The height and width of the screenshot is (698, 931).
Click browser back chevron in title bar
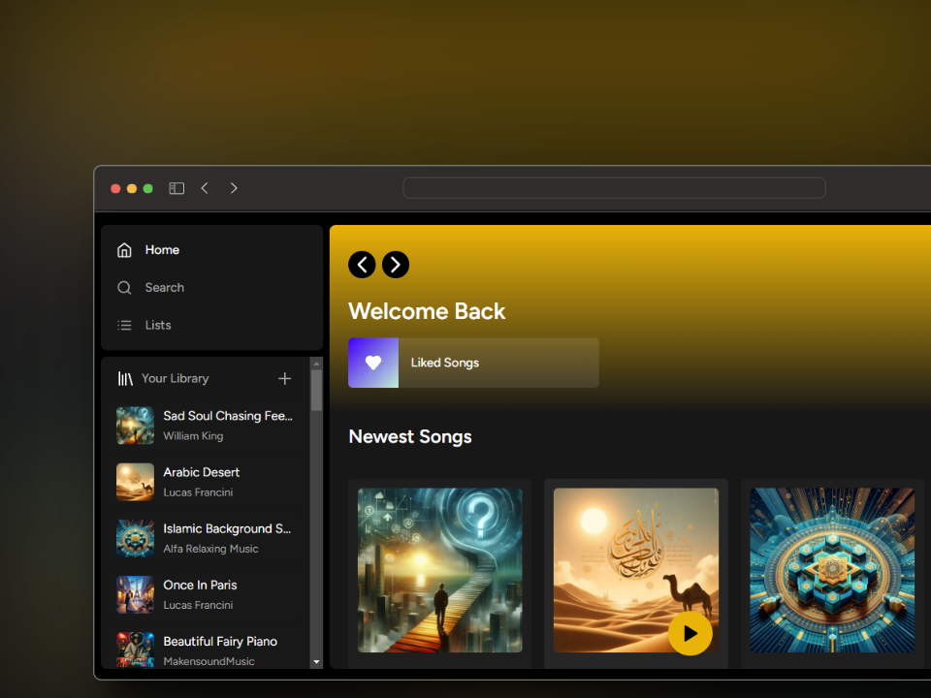tap(205, 188)
